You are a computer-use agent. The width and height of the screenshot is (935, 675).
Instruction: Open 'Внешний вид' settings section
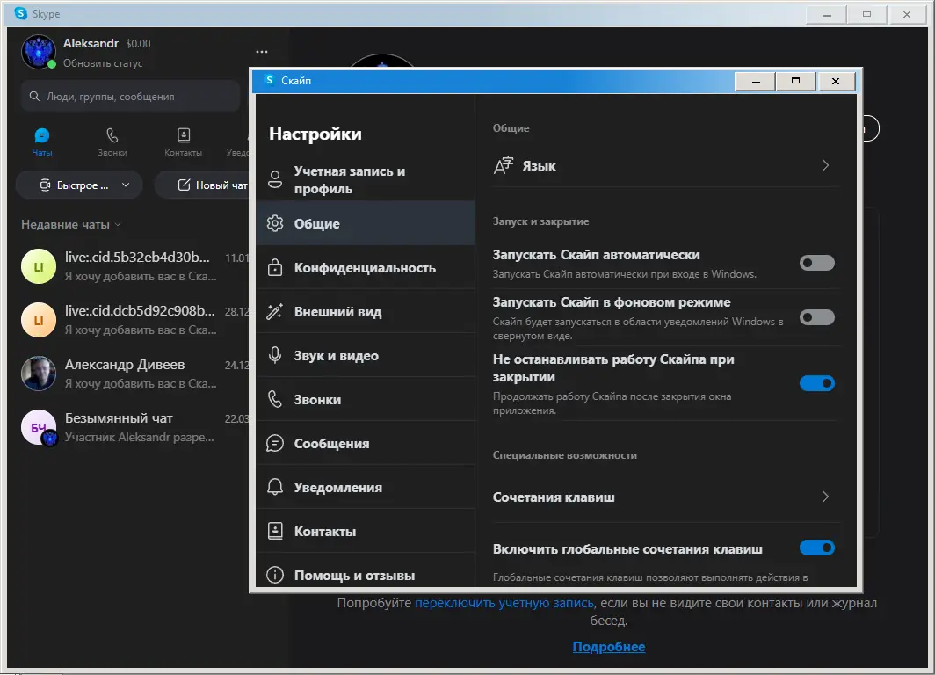(366, 312)
